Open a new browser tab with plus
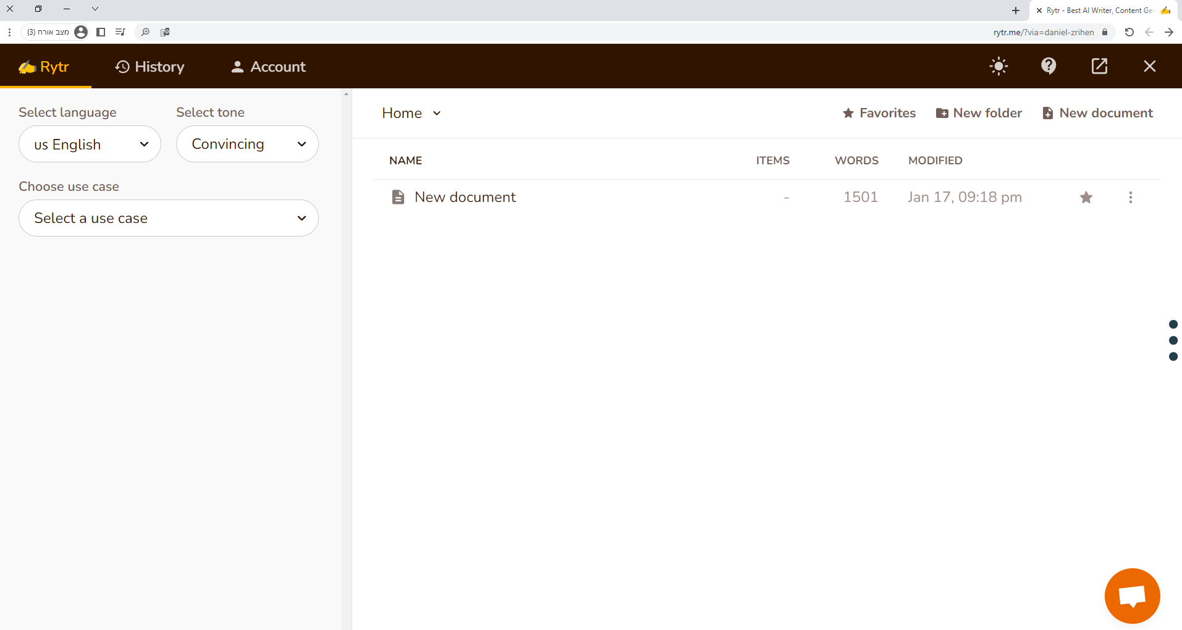The height and width of the screenshot is (630, 1182). (x=1016, y=10)
